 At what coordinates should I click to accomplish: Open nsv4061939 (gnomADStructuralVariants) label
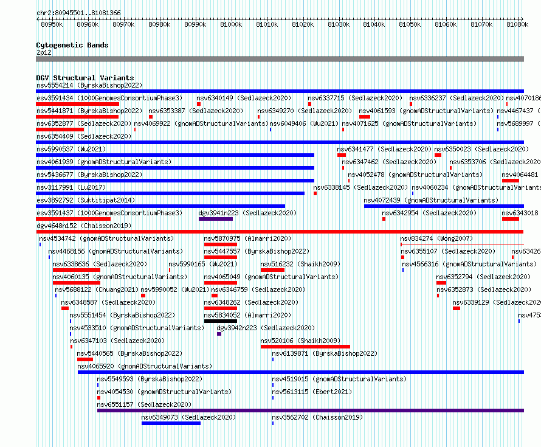[104, 162]
